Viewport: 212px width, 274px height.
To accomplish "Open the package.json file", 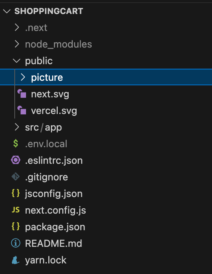I will click(55, 227).
